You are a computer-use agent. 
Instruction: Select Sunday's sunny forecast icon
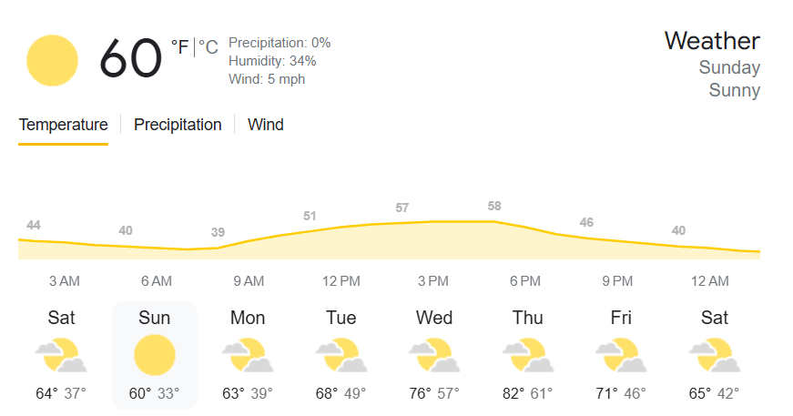point(154,355)
